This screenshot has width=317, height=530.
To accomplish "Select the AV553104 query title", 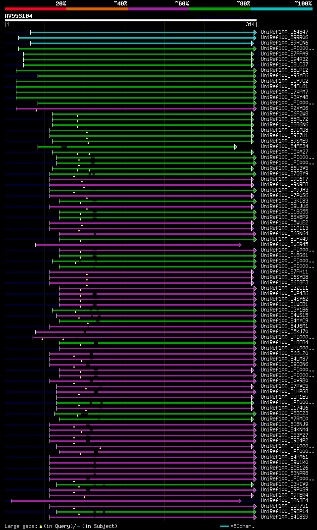I will click(19, 16).
